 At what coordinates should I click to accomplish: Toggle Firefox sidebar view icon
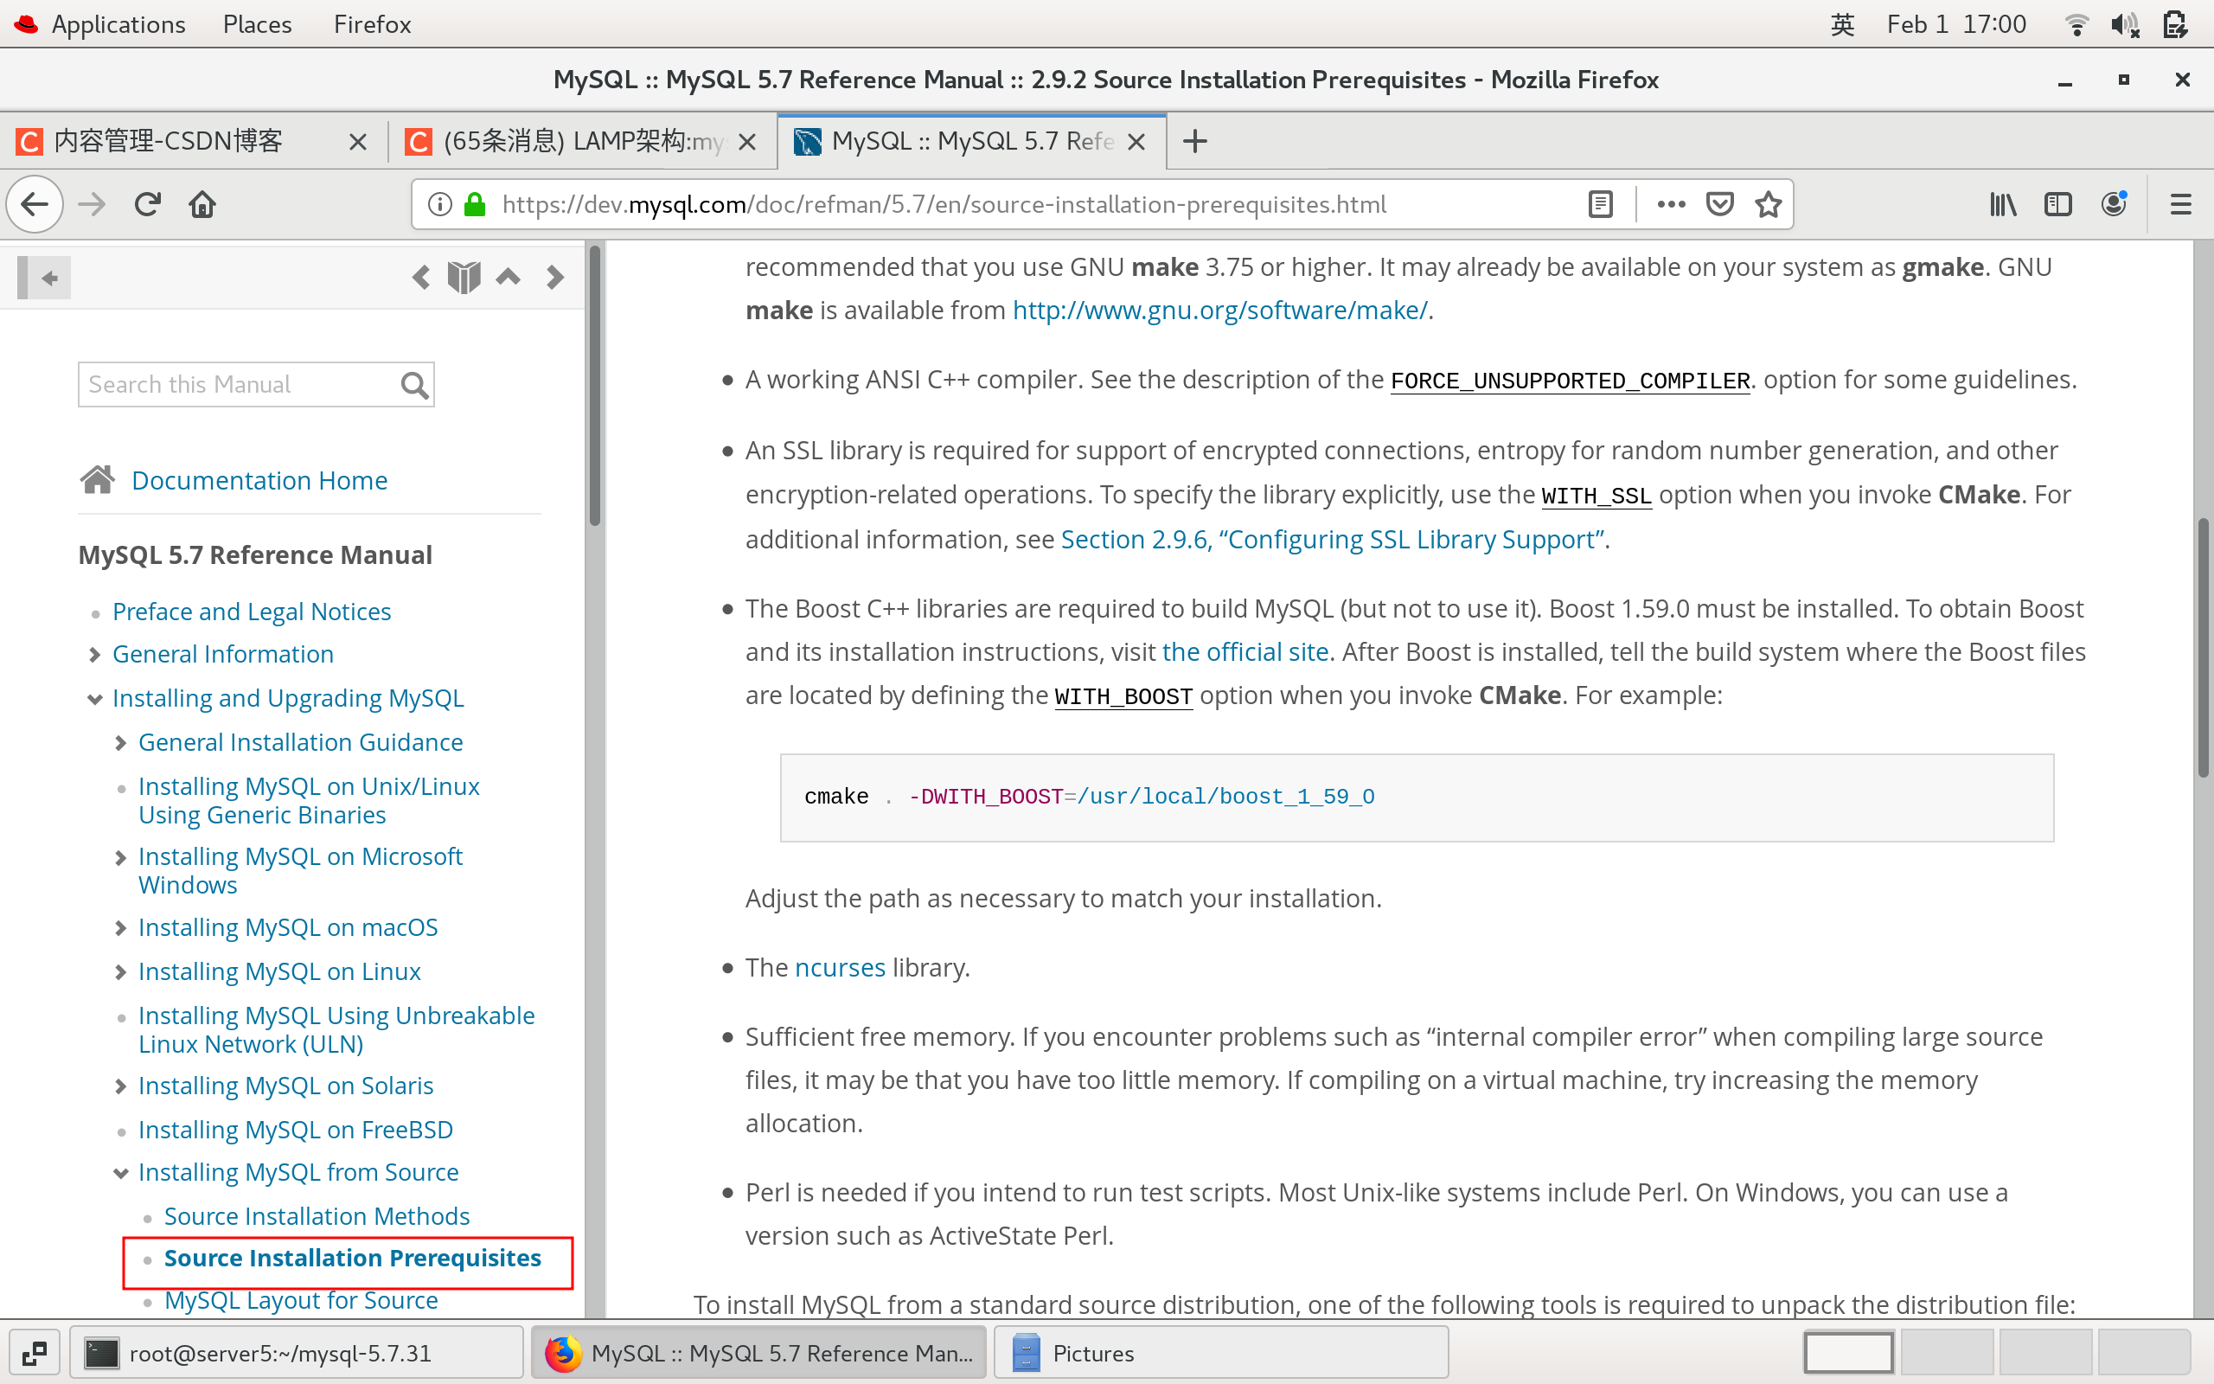tap(2057, 204)
